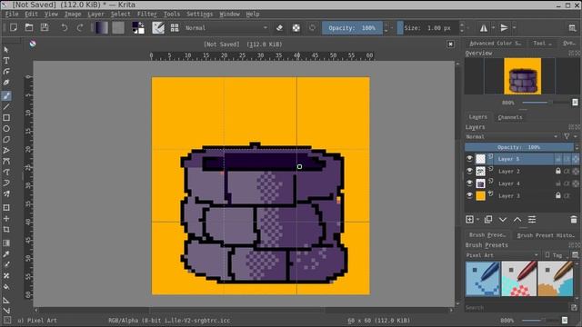Screen dimensions: 582x327
Task: Open the Choose Brush Preset icon
Action: [175, 28]
